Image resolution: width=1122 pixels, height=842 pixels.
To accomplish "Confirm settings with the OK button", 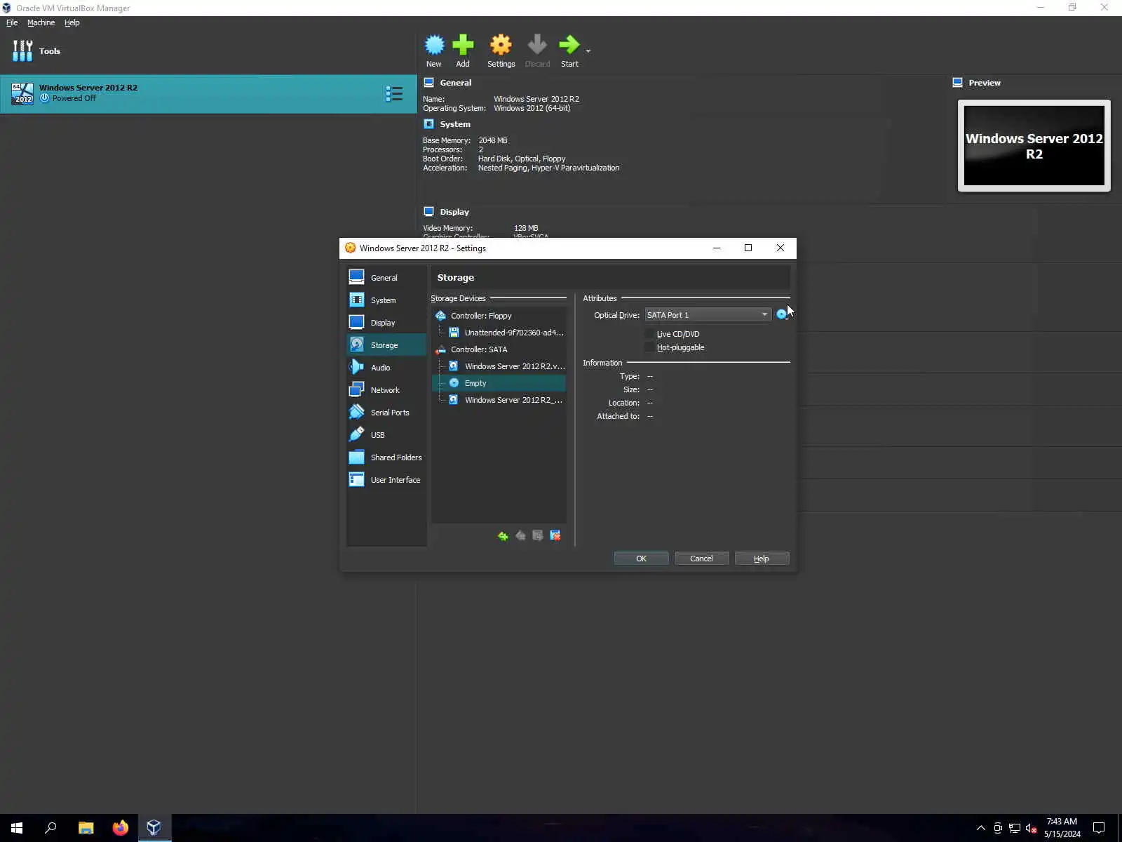I will coord(641,559).
